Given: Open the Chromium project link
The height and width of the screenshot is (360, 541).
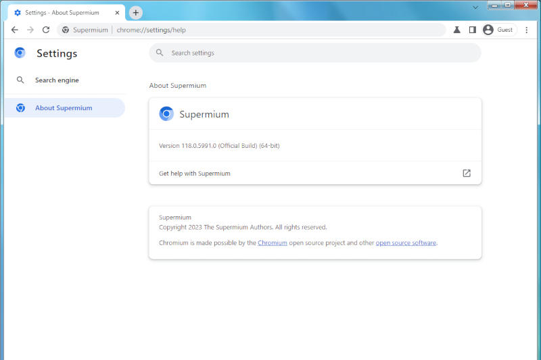Looking at the screenshot, I should point(272,243).
